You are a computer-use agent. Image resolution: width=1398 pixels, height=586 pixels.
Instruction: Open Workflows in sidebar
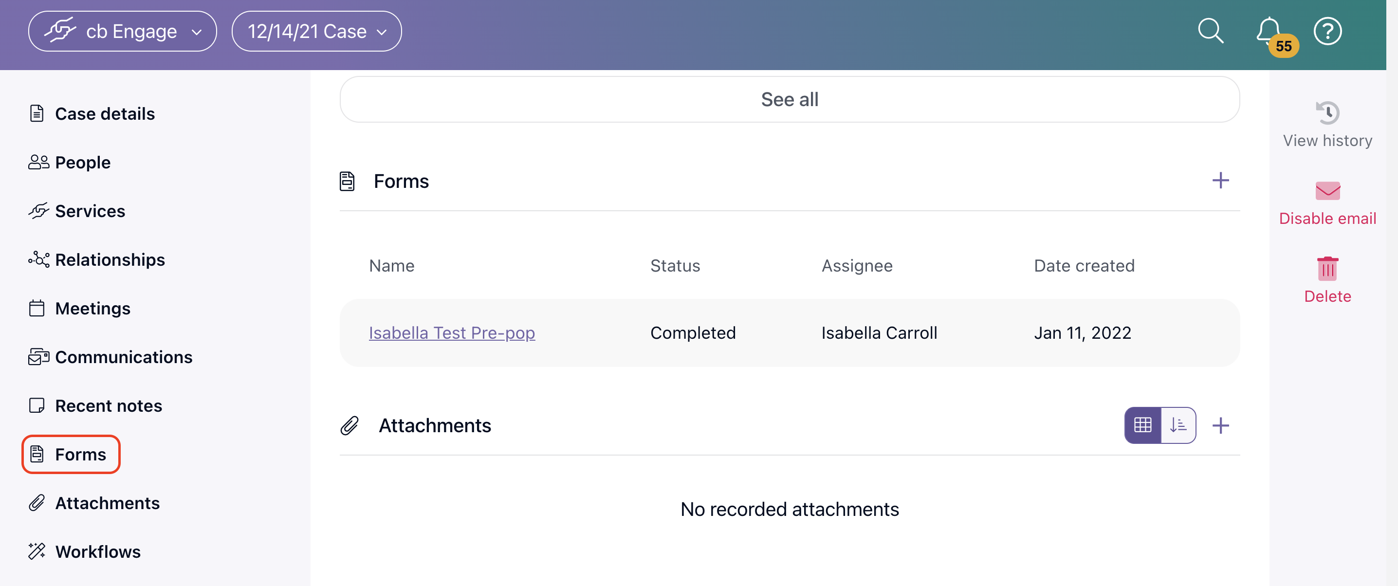click(x=84, y=551)
